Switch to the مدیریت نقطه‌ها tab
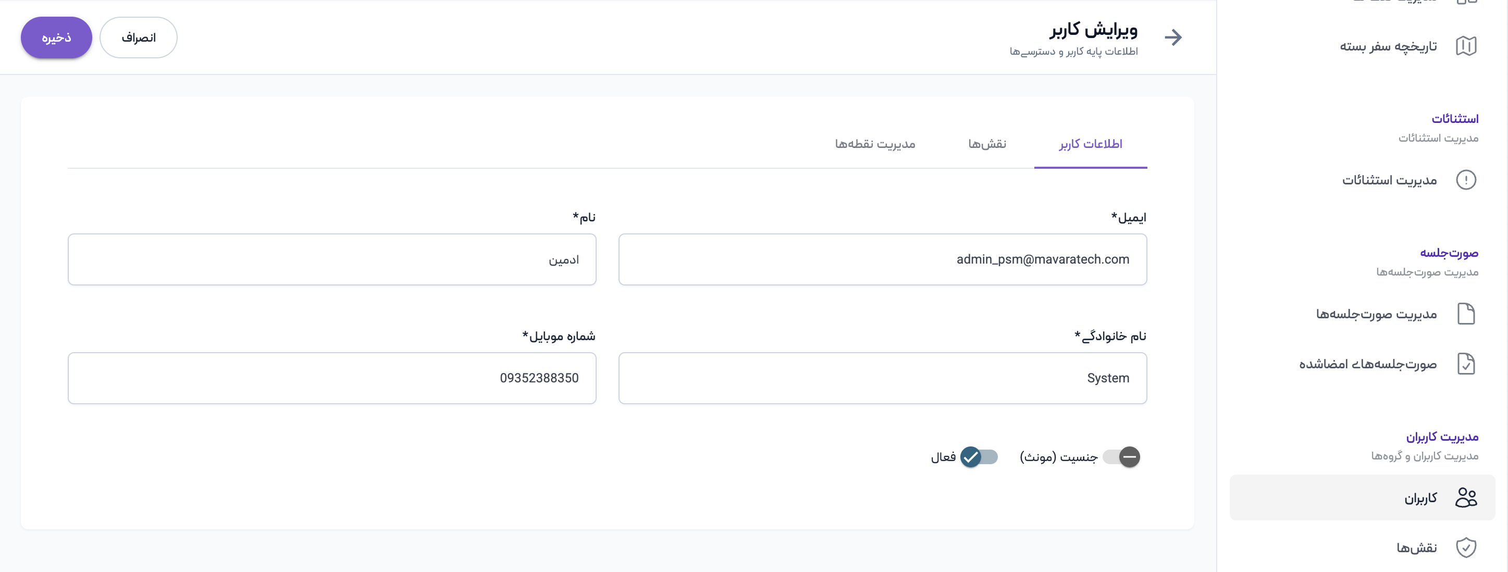The width and height of the screenshot is (1508, 572). click(x=874, y=144)
